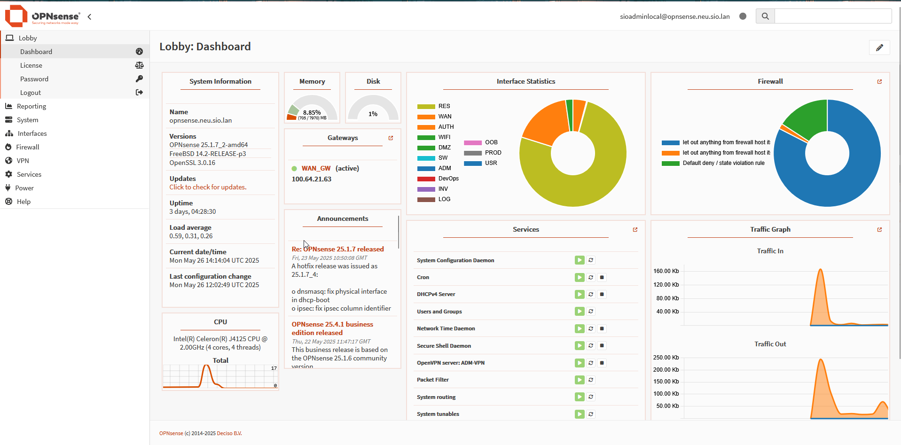The width and height of the screenshot is (901, 445).
Task: Open the License menu item
Action: (31, 65)
